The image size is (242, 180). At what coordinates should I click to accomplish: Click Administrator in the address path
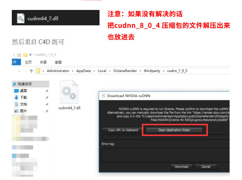click(x=58, y=71)
